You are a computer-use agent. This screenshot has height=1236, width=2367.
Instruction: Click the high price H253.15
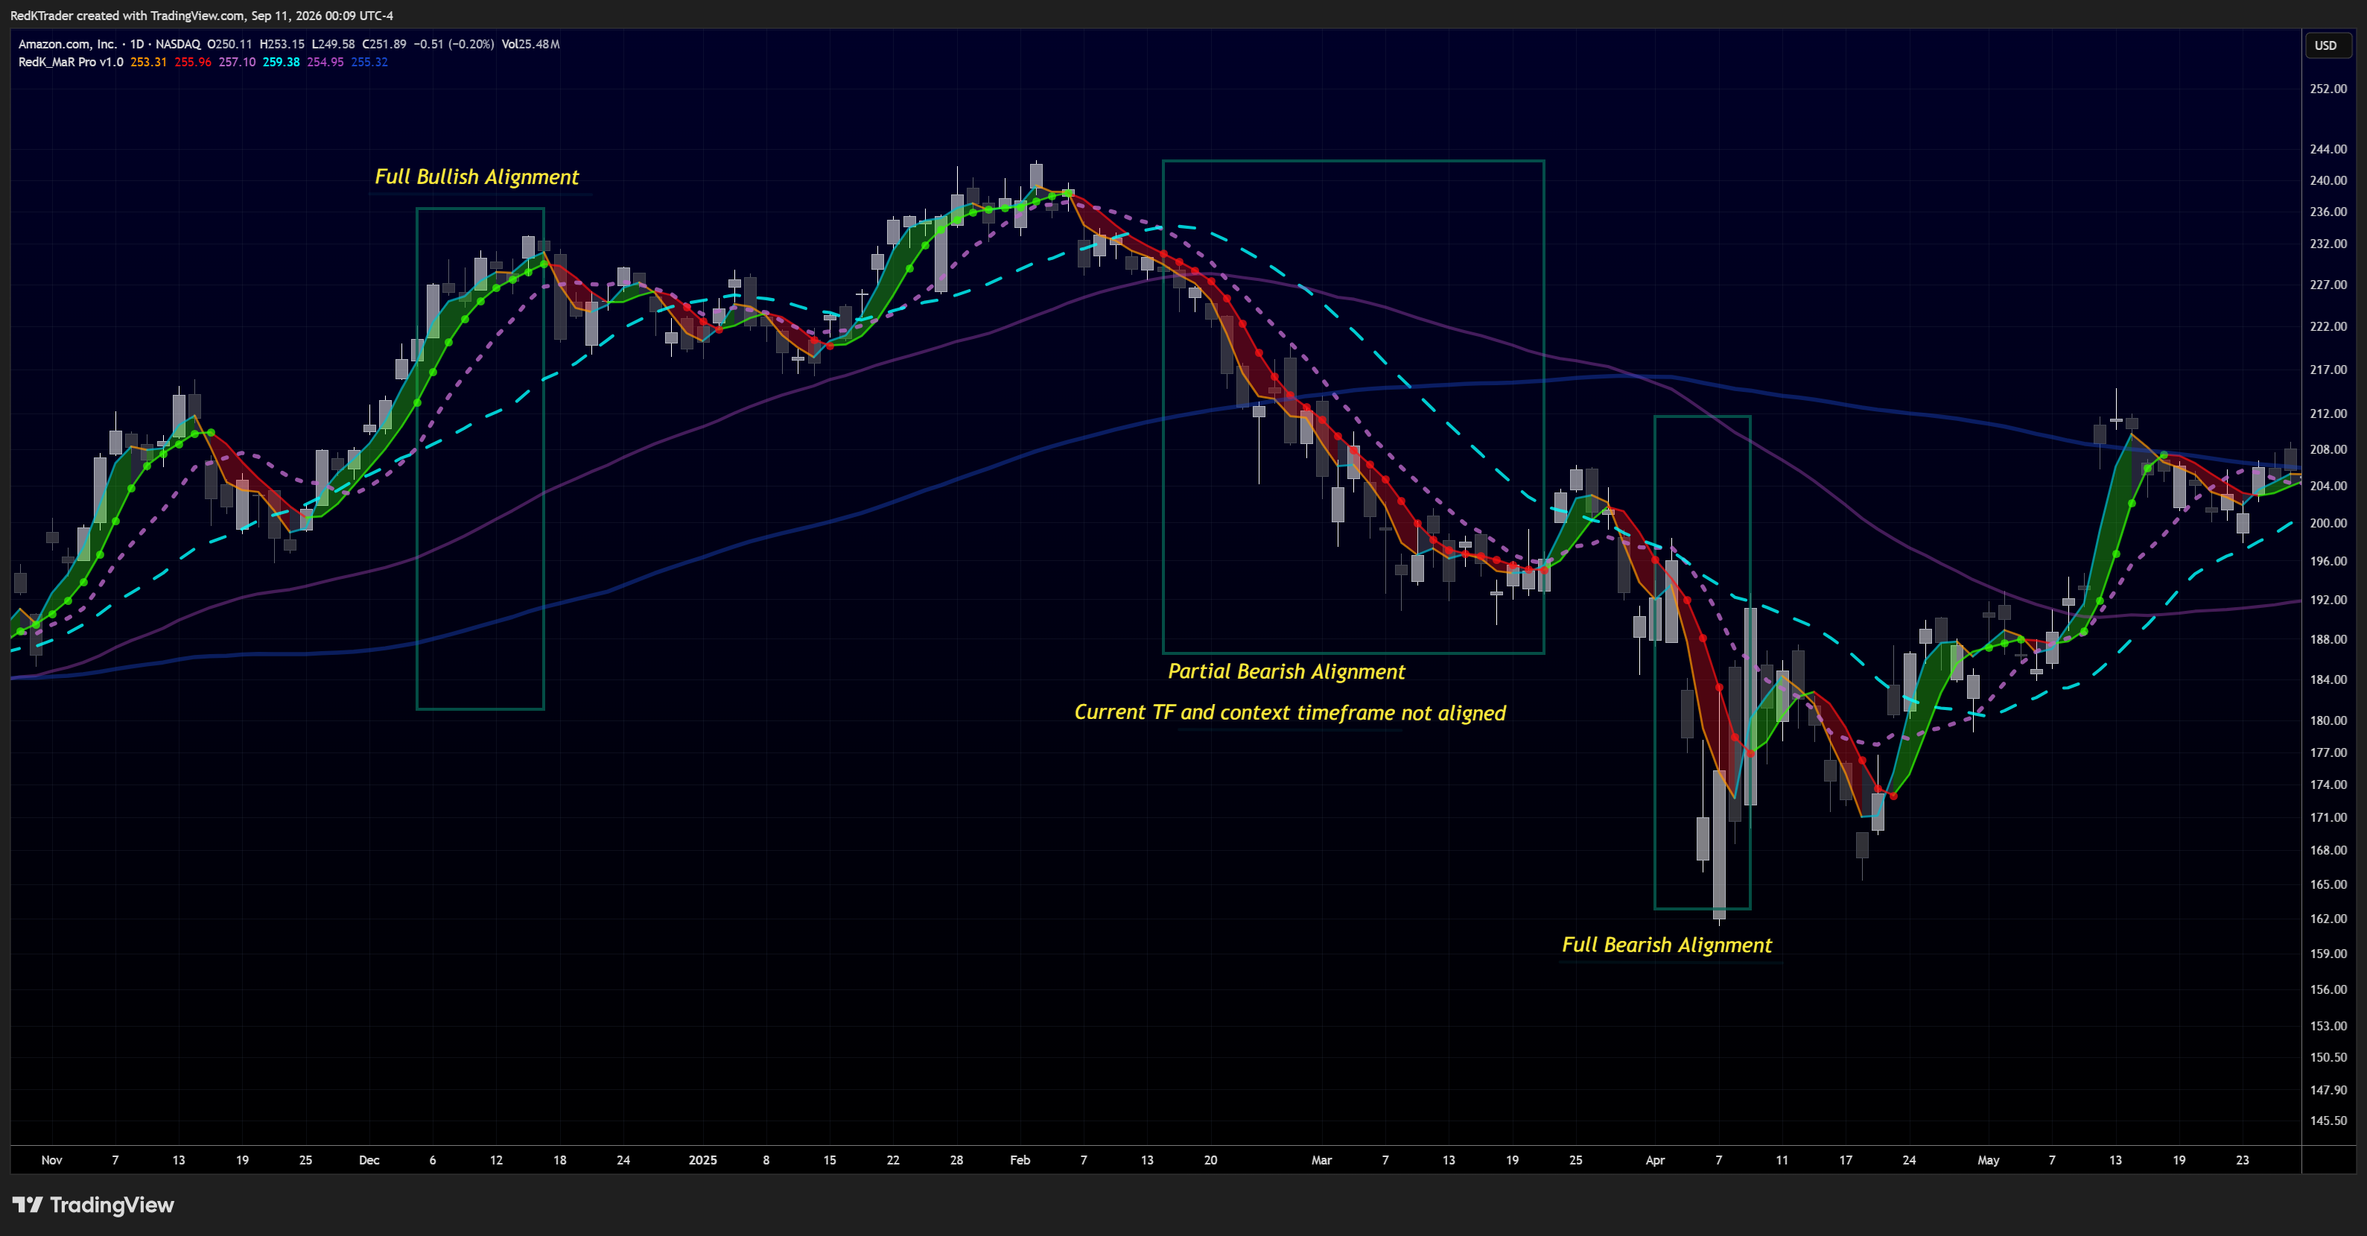pos(282,44)
